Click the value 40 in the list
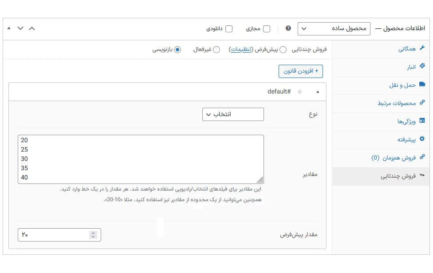The height and width of the screenshot is (273, 433). (24, 178)
